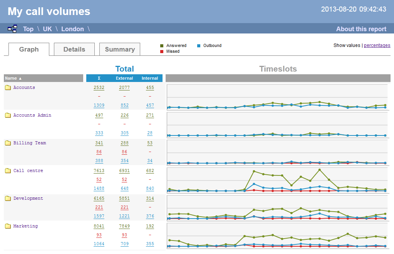Click the red Missed legend swatch
Viewport: 394px width, 254px height.
point(162,52)
